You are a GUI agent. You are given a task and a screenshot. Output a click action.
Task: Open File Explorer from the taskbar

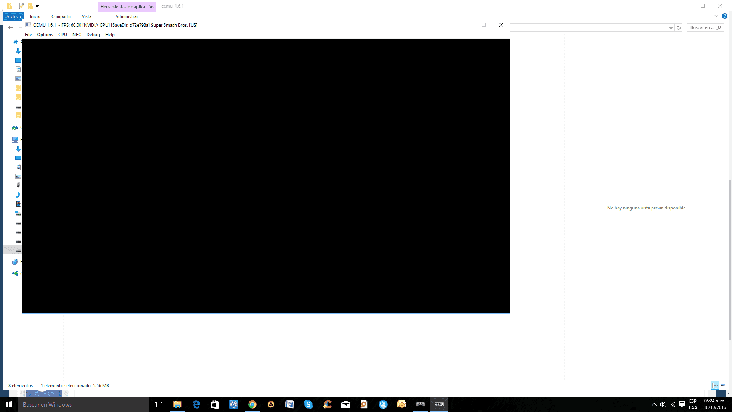[178, 404]
